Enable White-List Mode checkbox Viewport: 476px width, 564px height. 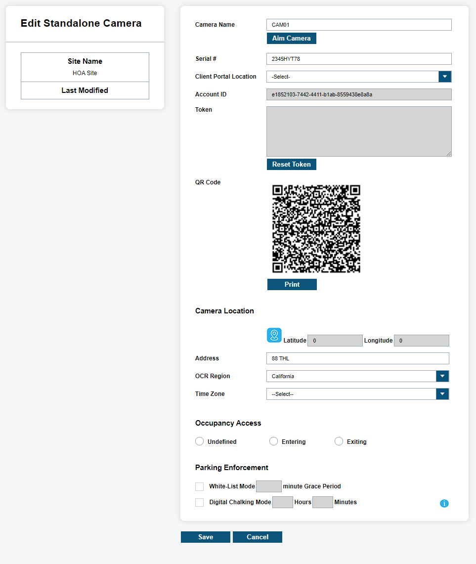click(200, 486)
